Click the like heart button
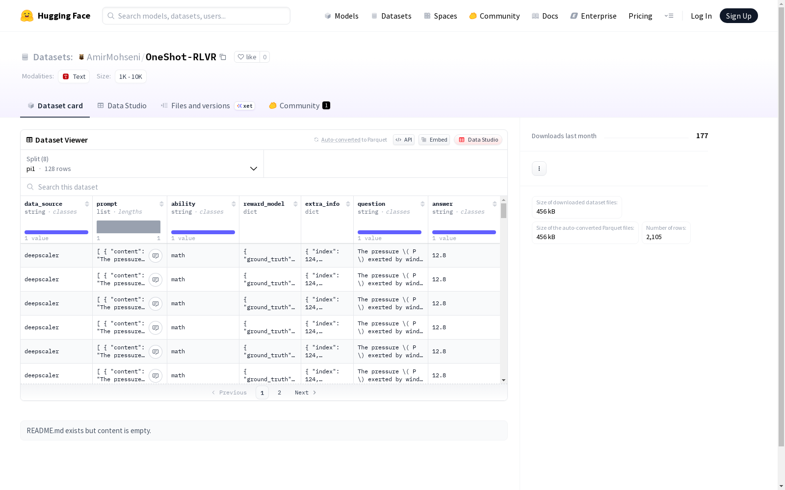 point(247,57)
